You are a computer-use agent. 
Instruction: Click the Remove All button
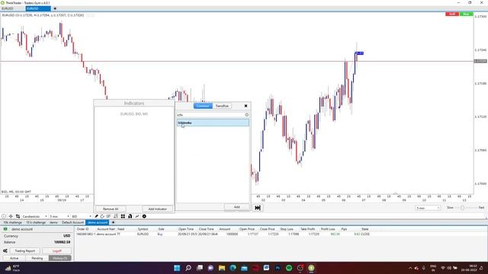coord(111,209)
